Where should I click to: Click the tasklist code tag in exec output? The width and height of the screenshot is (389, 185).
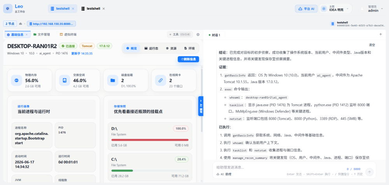[x=236, y=105]
